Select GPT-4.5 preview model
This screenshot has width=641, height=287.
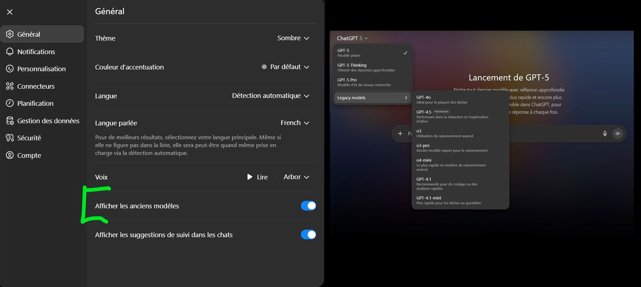point(460,116)
